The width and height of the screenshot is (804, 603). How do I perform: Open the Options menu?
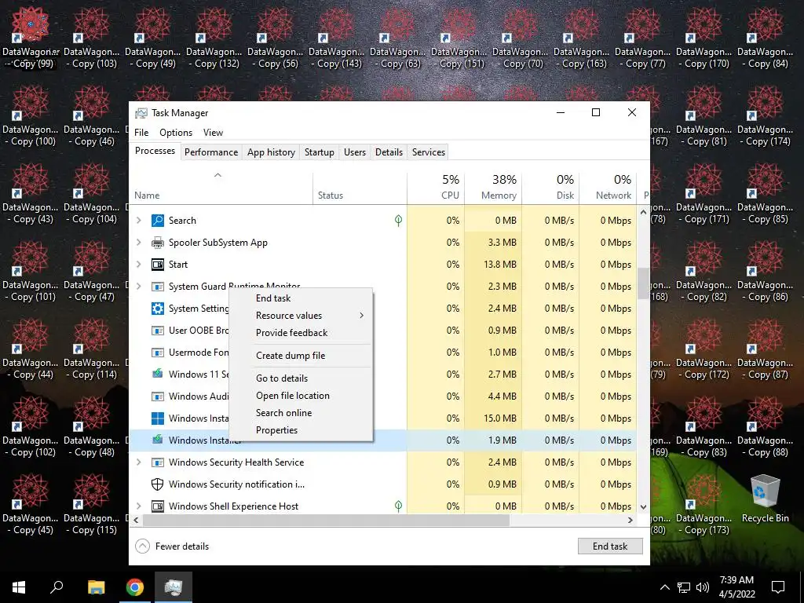(176, 132)
